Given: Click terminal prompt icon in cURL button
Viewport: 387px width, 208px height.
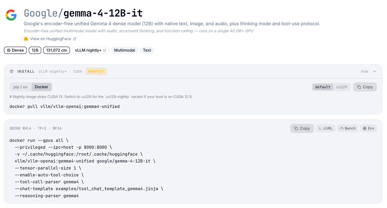Looking at the screenshot, I should coord(320,128).
